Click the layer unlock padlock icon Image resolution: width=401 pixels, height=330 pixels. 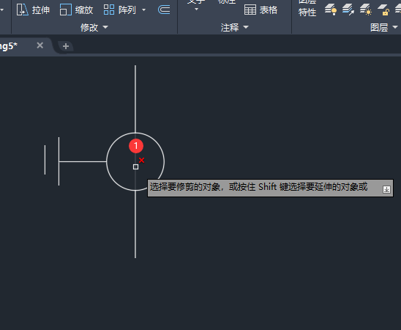coord(383,10)
